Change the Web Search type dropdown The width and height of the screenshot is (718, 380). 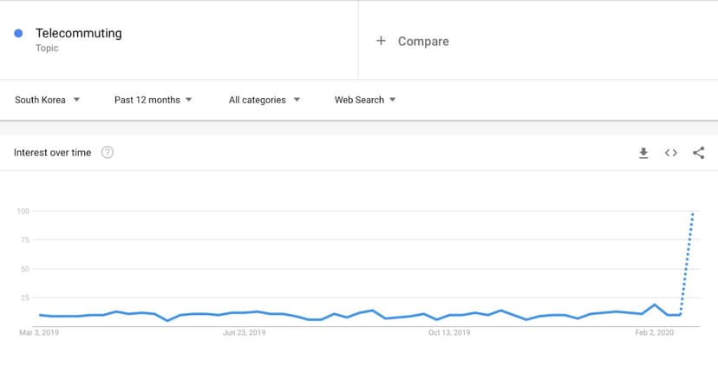click(365, 100)
